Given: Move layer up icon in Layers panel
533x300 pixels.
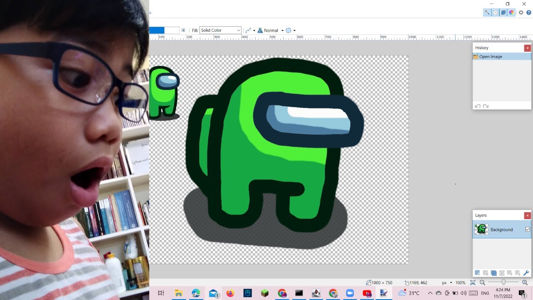Looking at the screenshot, I should click(x=510, y=273).
